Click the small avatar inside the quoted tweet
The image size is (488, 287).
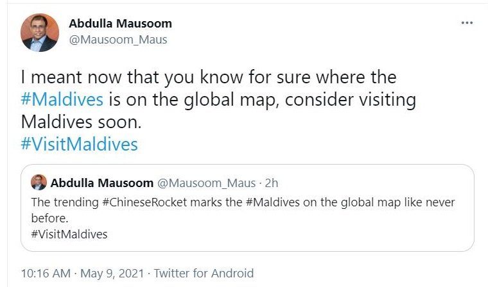point(39,183)
